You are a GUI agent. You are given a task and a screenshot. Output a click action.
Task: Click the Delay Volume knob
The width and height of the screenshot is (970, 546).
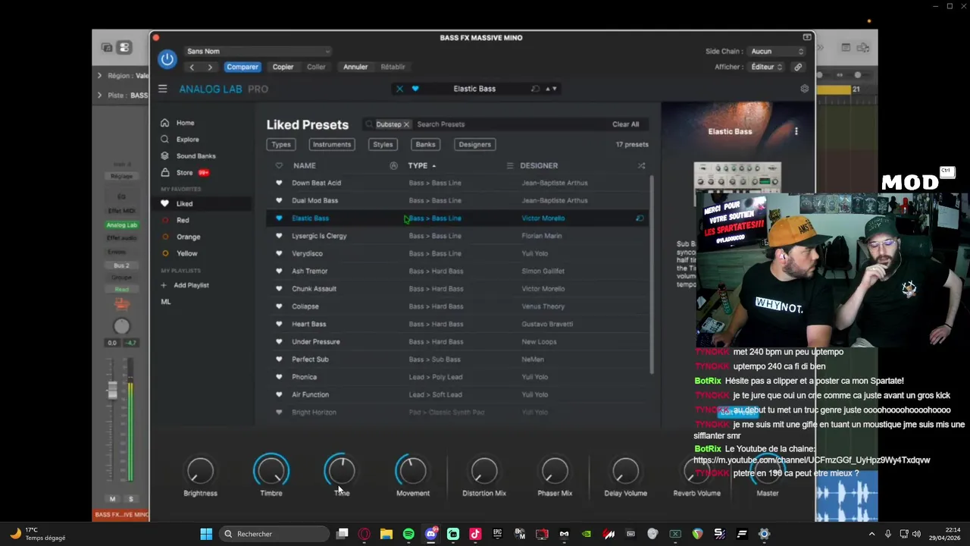pos(625,471)
